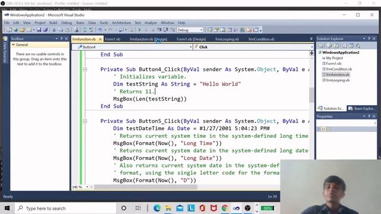Pin the Solution Explorer auto-hide icon
Viewport: 381px width, 214px height.
tap(369, 39)
